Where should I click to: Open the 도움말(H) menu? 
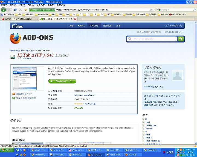click(x=60, y=5)
